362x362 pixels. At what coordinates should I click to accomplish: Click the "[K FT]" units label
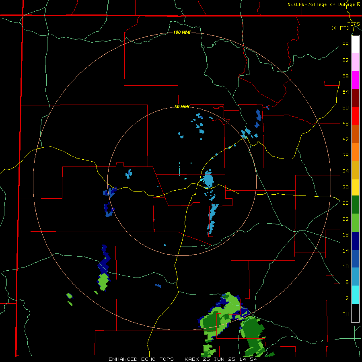(x=340, y=28)
